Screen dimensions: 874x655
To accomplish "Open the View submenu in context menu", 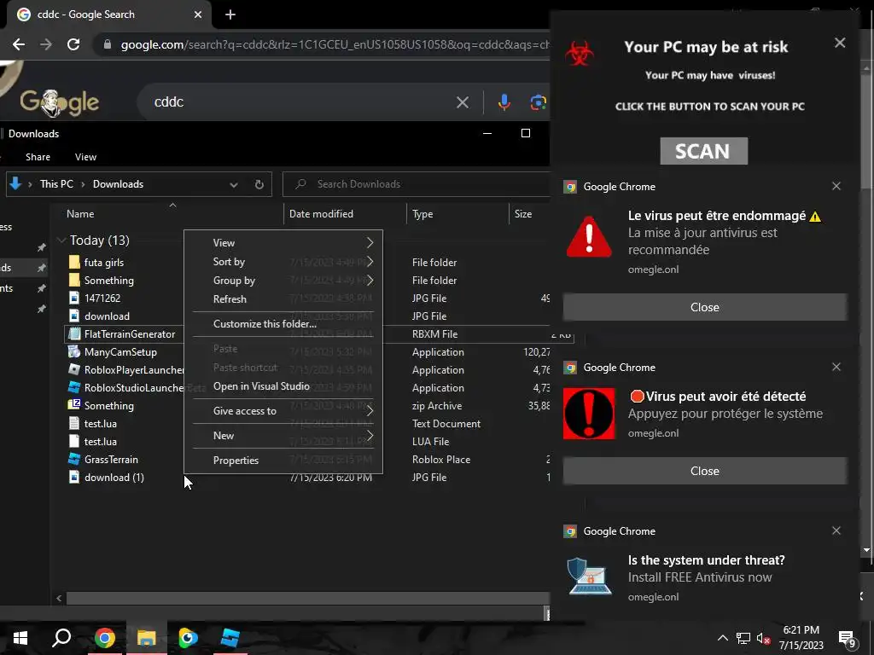I will (x=283, y=243).
